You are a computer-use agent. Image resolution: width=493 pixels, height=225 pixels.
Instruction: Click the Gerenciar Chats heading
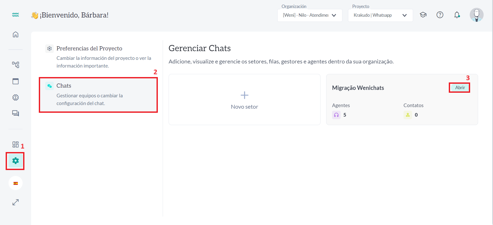tap(199, 48)
